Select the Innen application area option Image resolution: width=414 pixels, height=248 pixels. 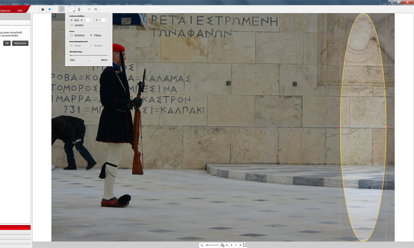[72, 45]
